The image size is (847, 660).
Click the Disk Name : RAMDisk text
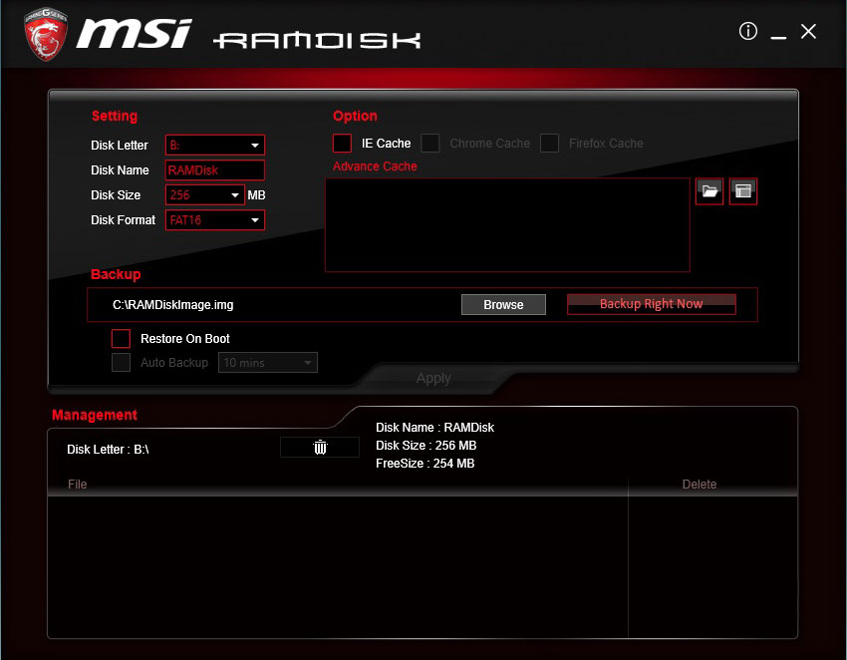(x=434, y=428)
